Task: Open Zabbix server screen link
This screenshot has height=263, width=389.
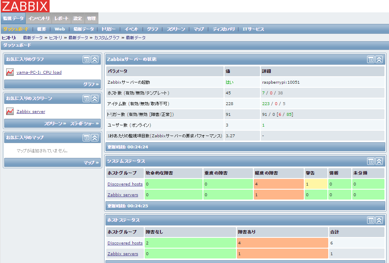Action: coord(31,111)
